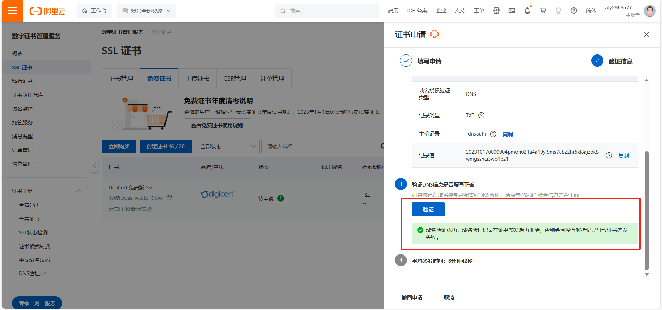Screen dimensions: 662x310
Task: Click the blue 验证 button
Action: click(x=428, y=209)
